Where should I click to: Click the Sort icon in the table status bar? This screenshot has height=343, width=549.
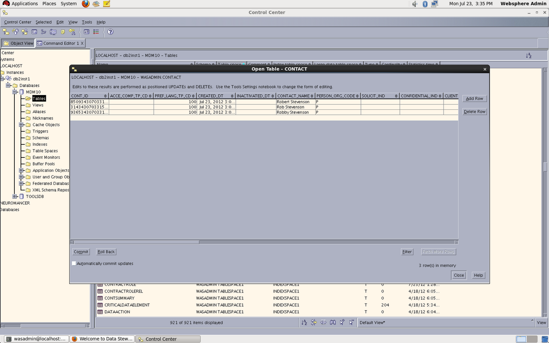pyautogui.click(x=304, y=322)
